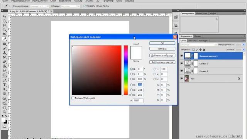Screen dimensions: 247x139
Task: Select the Brush tool
Action: (x=4, y=48)
